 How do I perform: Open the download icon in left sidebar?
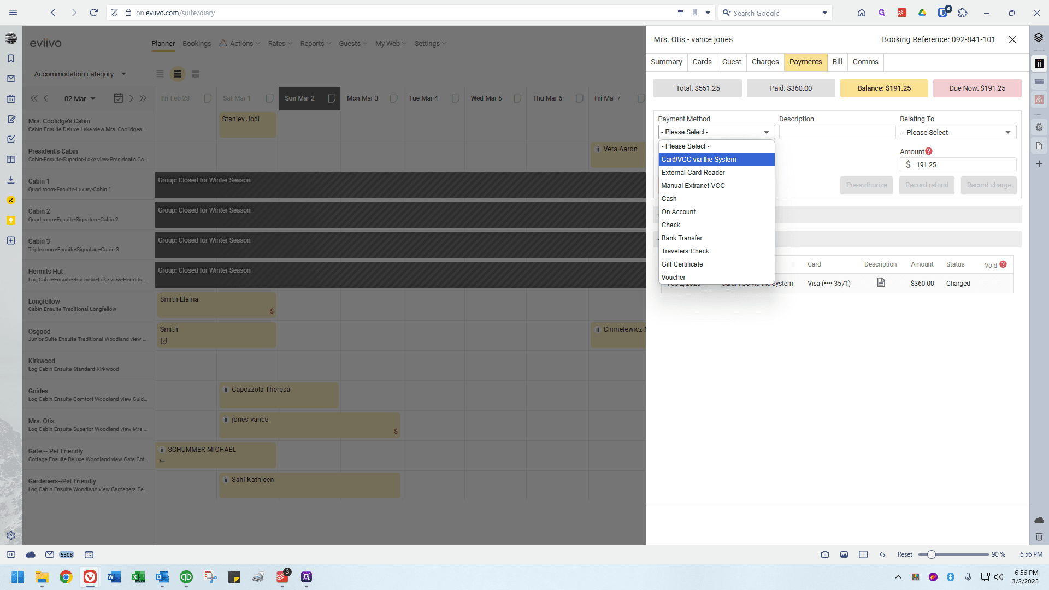click(x=11, y=180)
